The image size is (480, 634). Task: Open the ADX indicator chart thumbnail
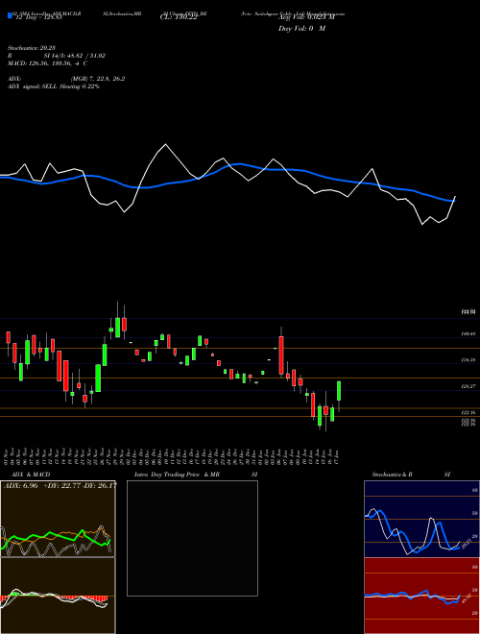coord(58,519)
